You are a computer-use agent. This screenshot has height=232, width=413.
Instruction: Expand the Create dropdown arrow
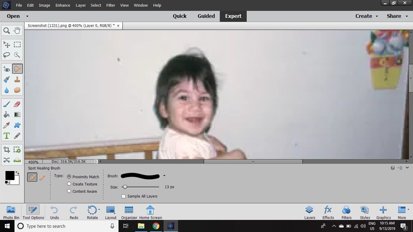[377, 16]
